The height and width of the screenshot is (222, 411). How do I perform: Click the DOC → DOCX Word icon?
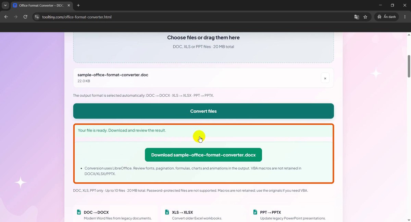(79, 212)
